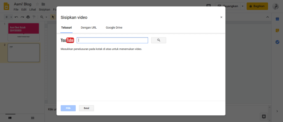The width and height of the screenshot is (283, 122).
Task: Click the YouTube search magnifier button
Action: coord(159,40)
